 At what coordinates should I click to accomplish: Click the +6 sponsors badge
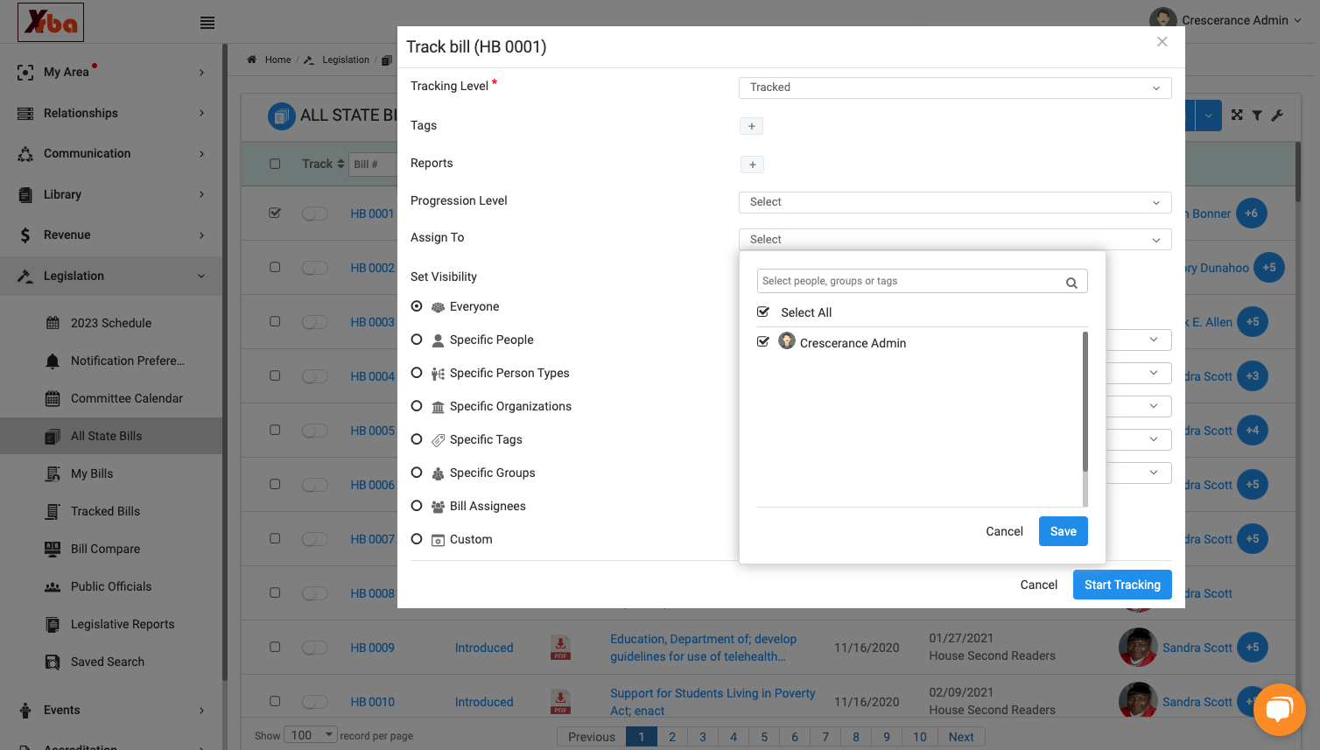coord(1251,214)
